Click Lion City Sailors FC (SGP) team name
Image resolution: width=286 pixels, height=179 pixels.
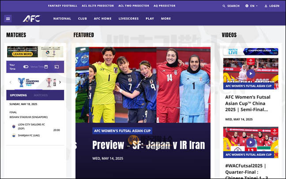pos(31,126)
